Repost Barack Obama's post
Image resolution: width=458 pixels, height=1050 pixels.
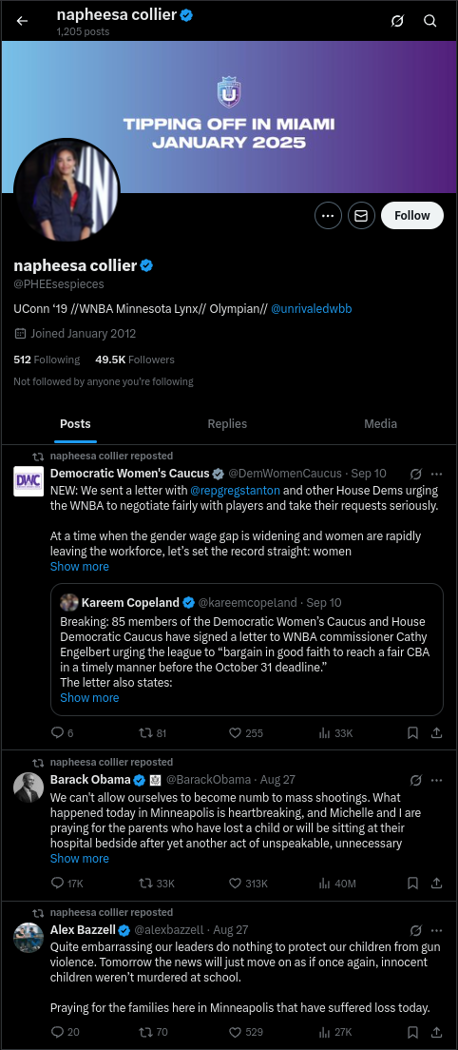pyautogui.click(x=156, y=884)
